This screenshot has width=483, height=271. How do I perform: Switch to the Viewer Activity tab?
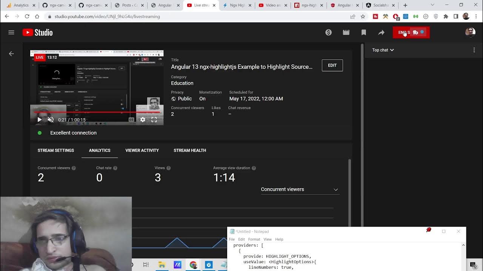[x=142, y=150]
